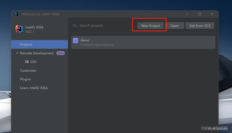232x133 pixels.
Task: Click the search magnifier icon
Action: click(75, 26)
